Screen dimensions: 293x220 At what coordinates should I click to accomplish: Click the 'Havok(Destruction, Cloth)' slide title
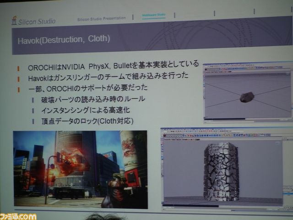click(64, 39)
